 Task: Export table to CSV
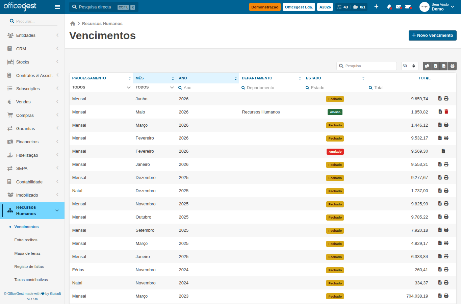tap(444, 66)
